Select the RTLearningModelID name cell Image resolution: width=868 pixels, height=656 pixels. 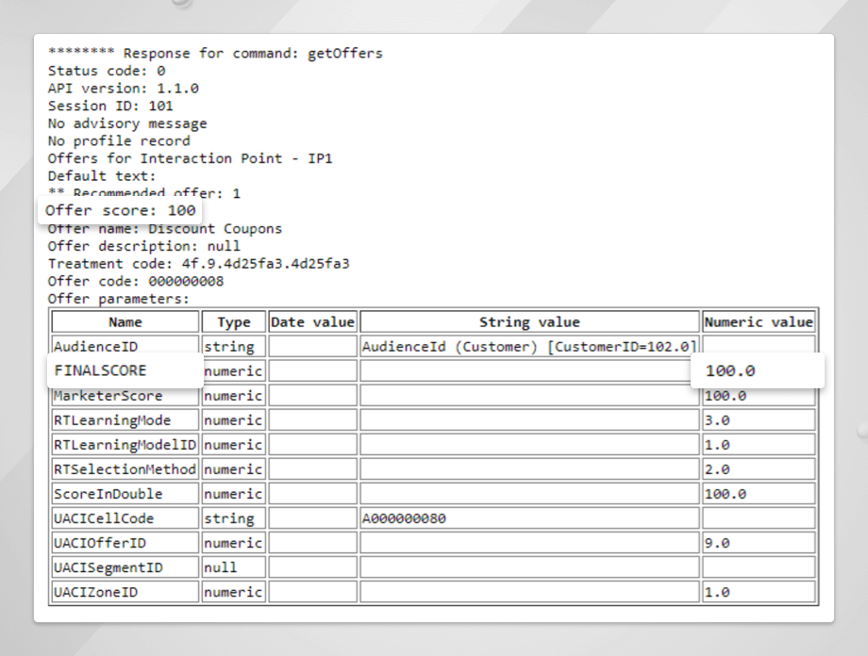(125, 445)
